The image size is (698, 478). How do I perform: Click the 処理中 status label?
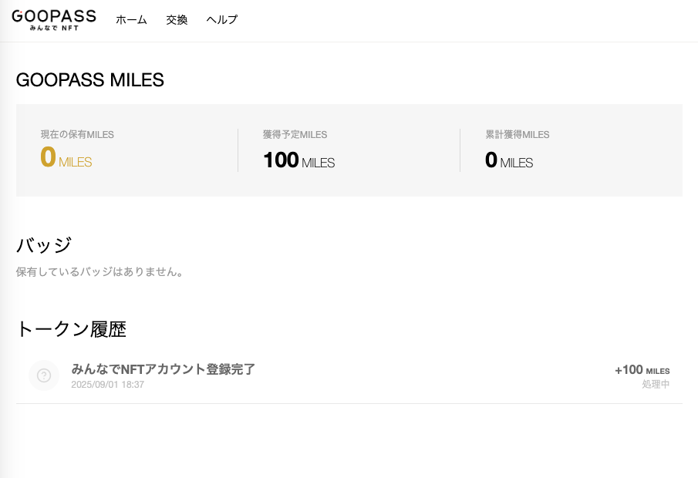click(656, 384)
